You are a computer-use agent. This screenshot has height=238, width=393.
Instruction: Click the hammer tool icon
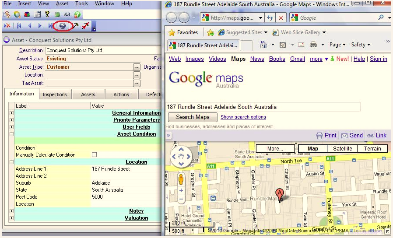pyautogui.click(x=75, y=25)
